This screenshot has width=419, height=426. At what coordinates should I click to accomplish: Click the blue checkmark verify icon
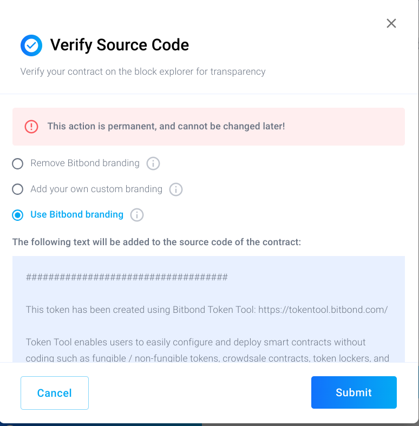31,45
